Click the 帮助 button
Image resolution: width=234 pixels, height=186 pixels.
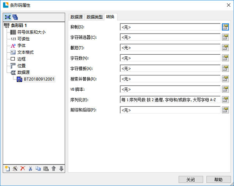tap(218, 179)
